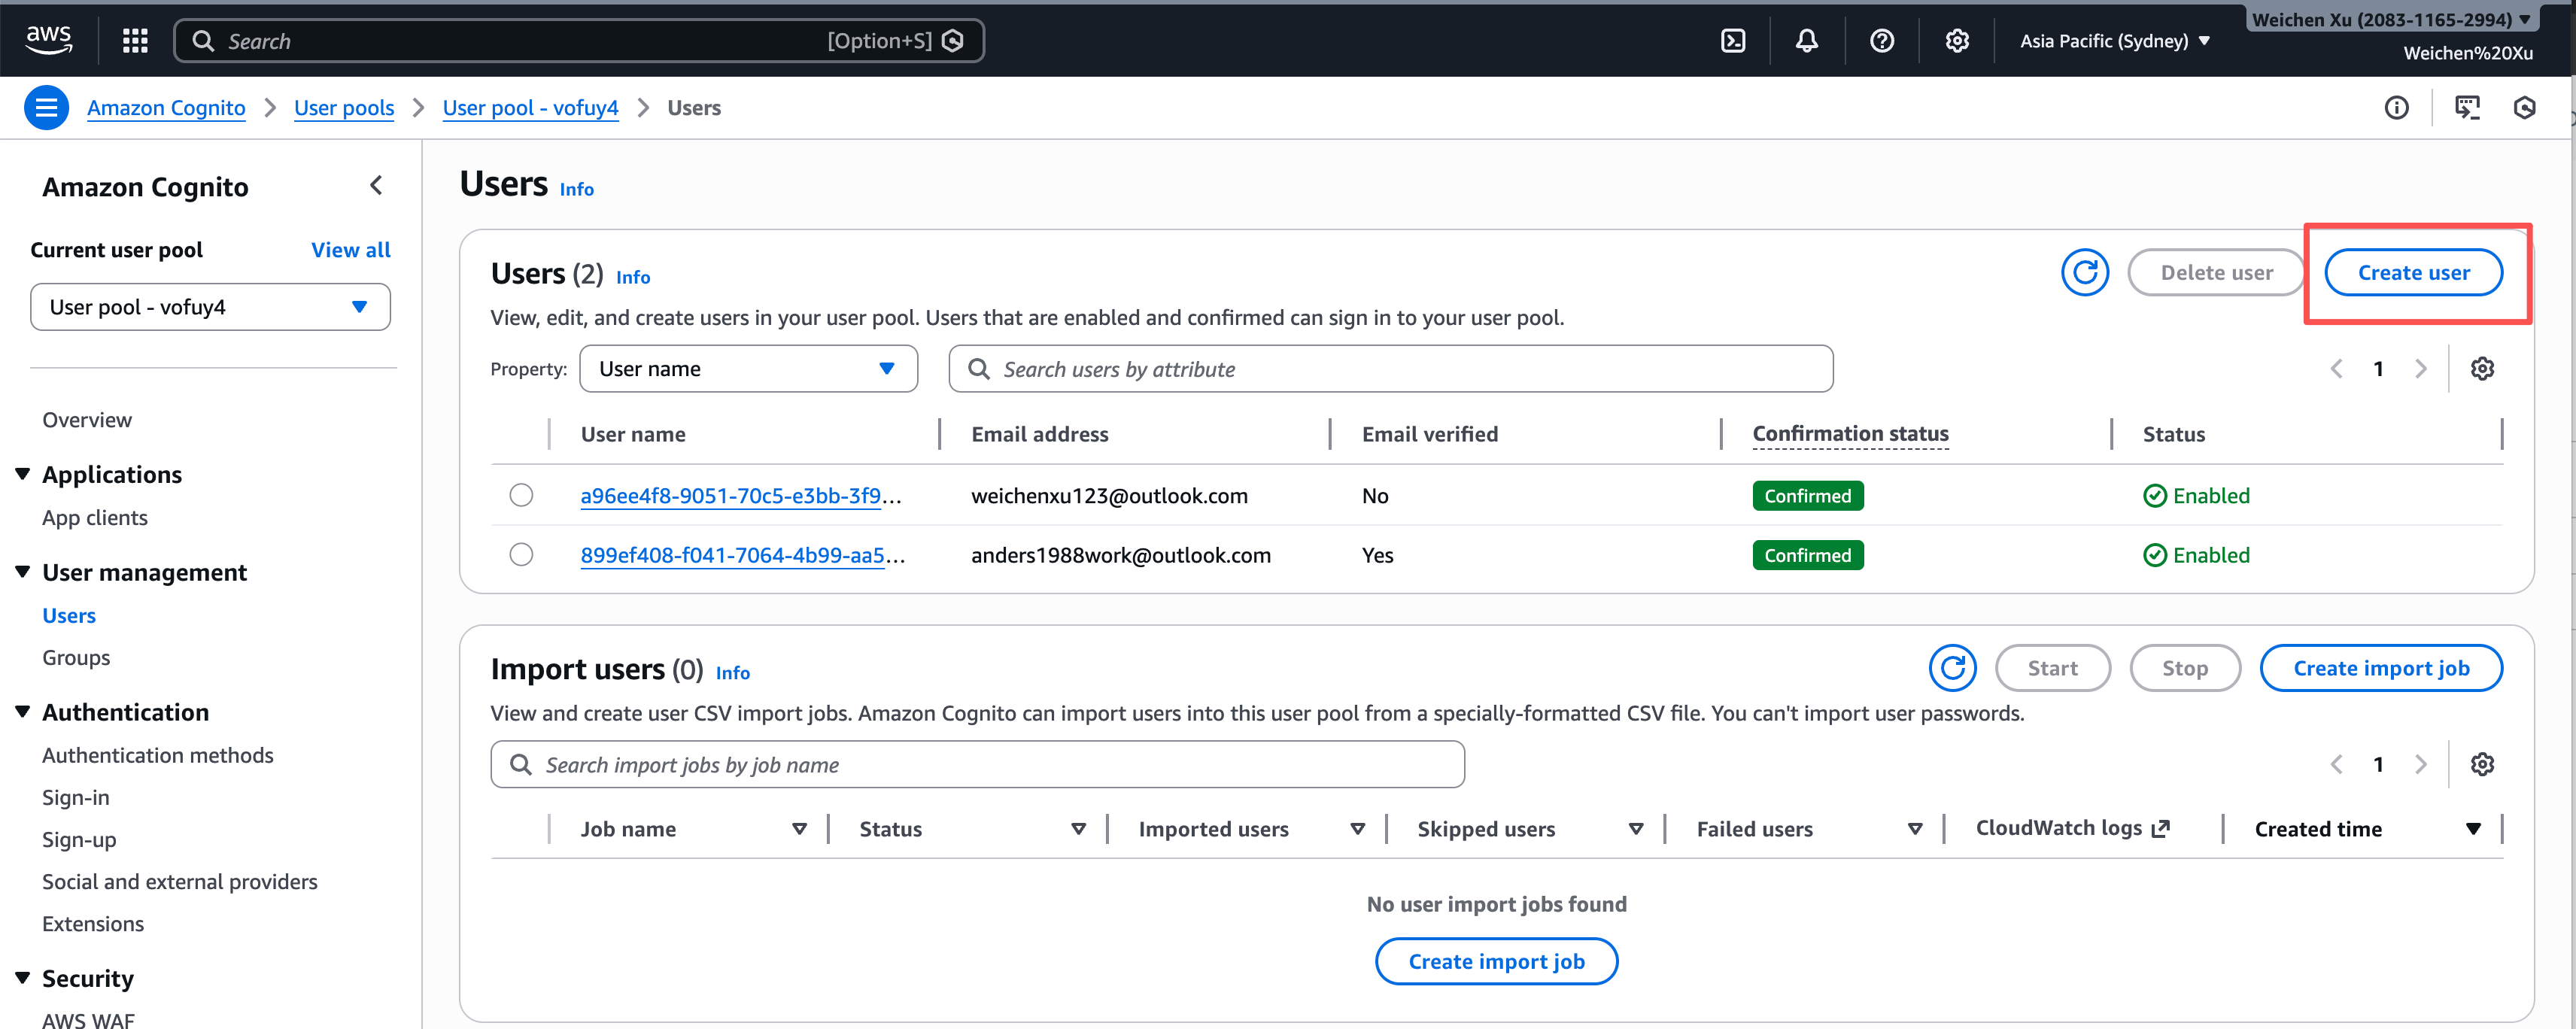Viewport: 2576px width, 1029px height.
Task: Go to Groups in the sidebar
Action: (76, 658)
